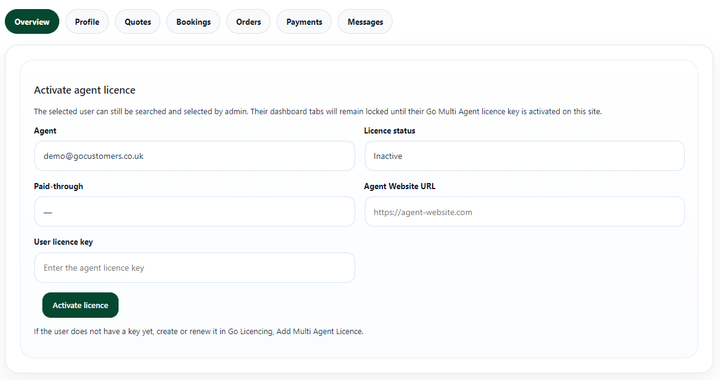Click the 'Agent Website URL' label

[x=399, y=186]
